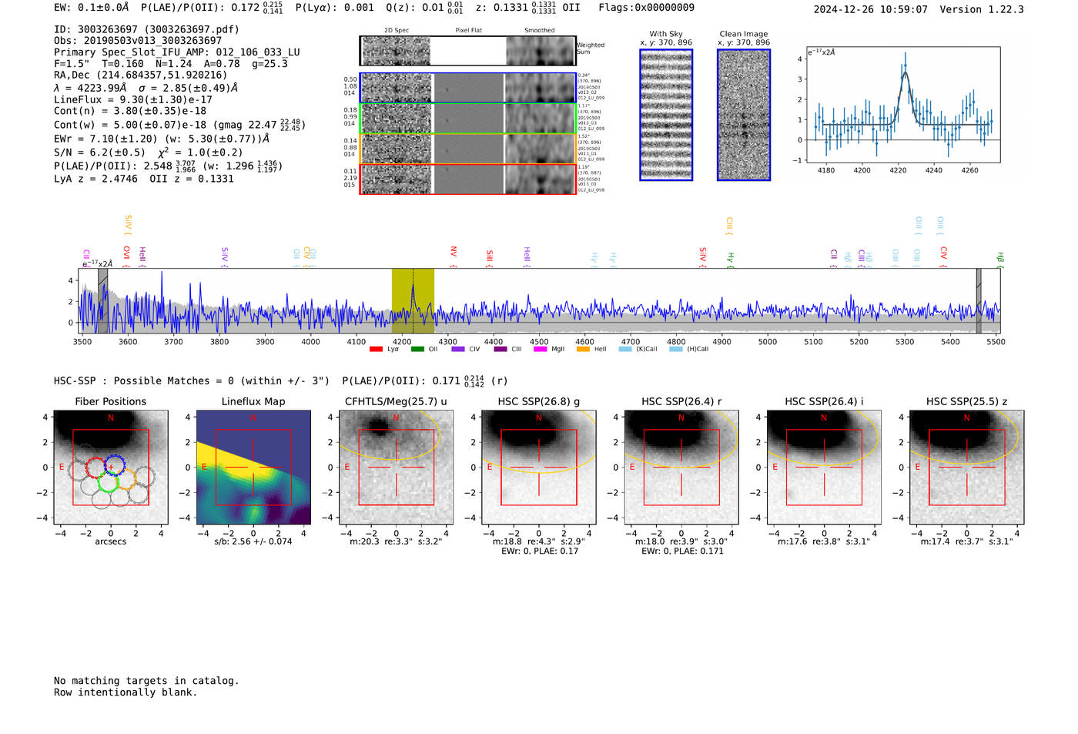Click the Clean Image CCD cutout
This screenshot has width=1078, height=734.
[x=744, y=115]
